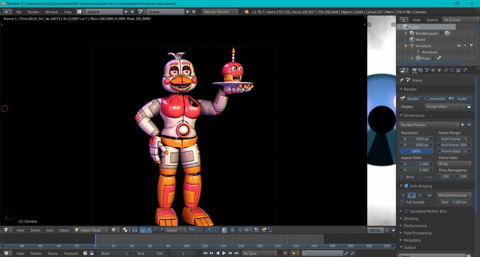Open the Render properties tab
480x257 pixels.
[x=415, y=71]
